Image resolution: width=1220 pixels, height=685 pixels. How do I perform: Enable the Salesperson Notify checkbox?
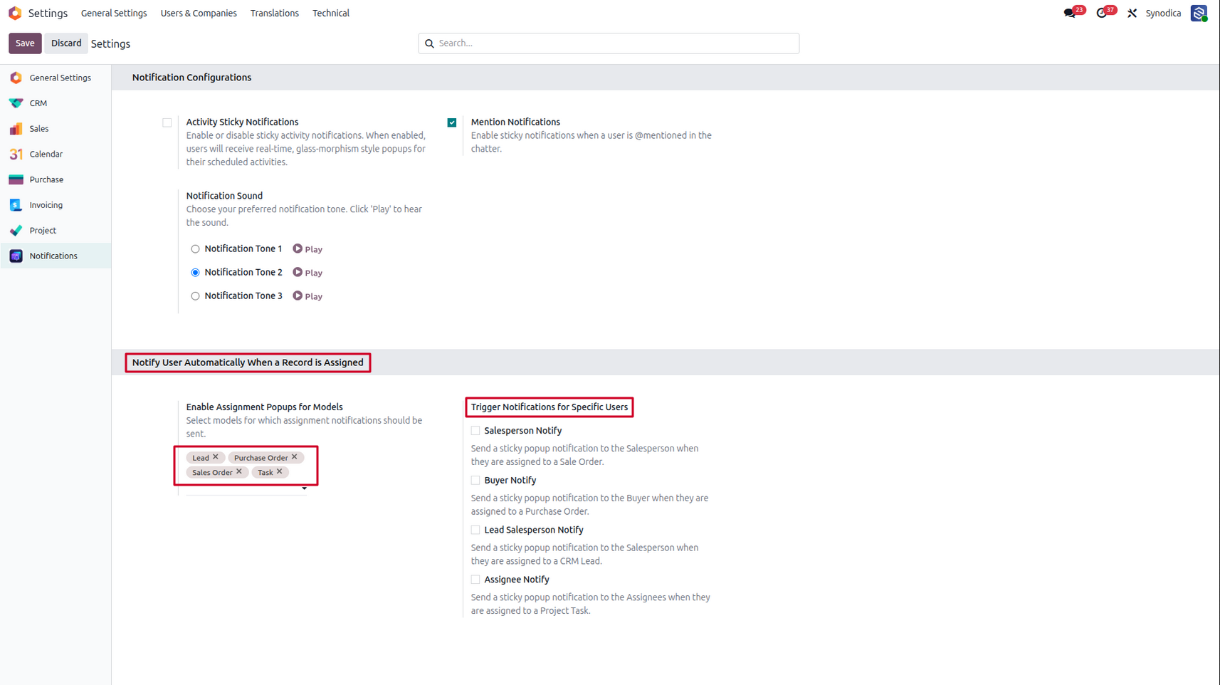tap(475, 431)
